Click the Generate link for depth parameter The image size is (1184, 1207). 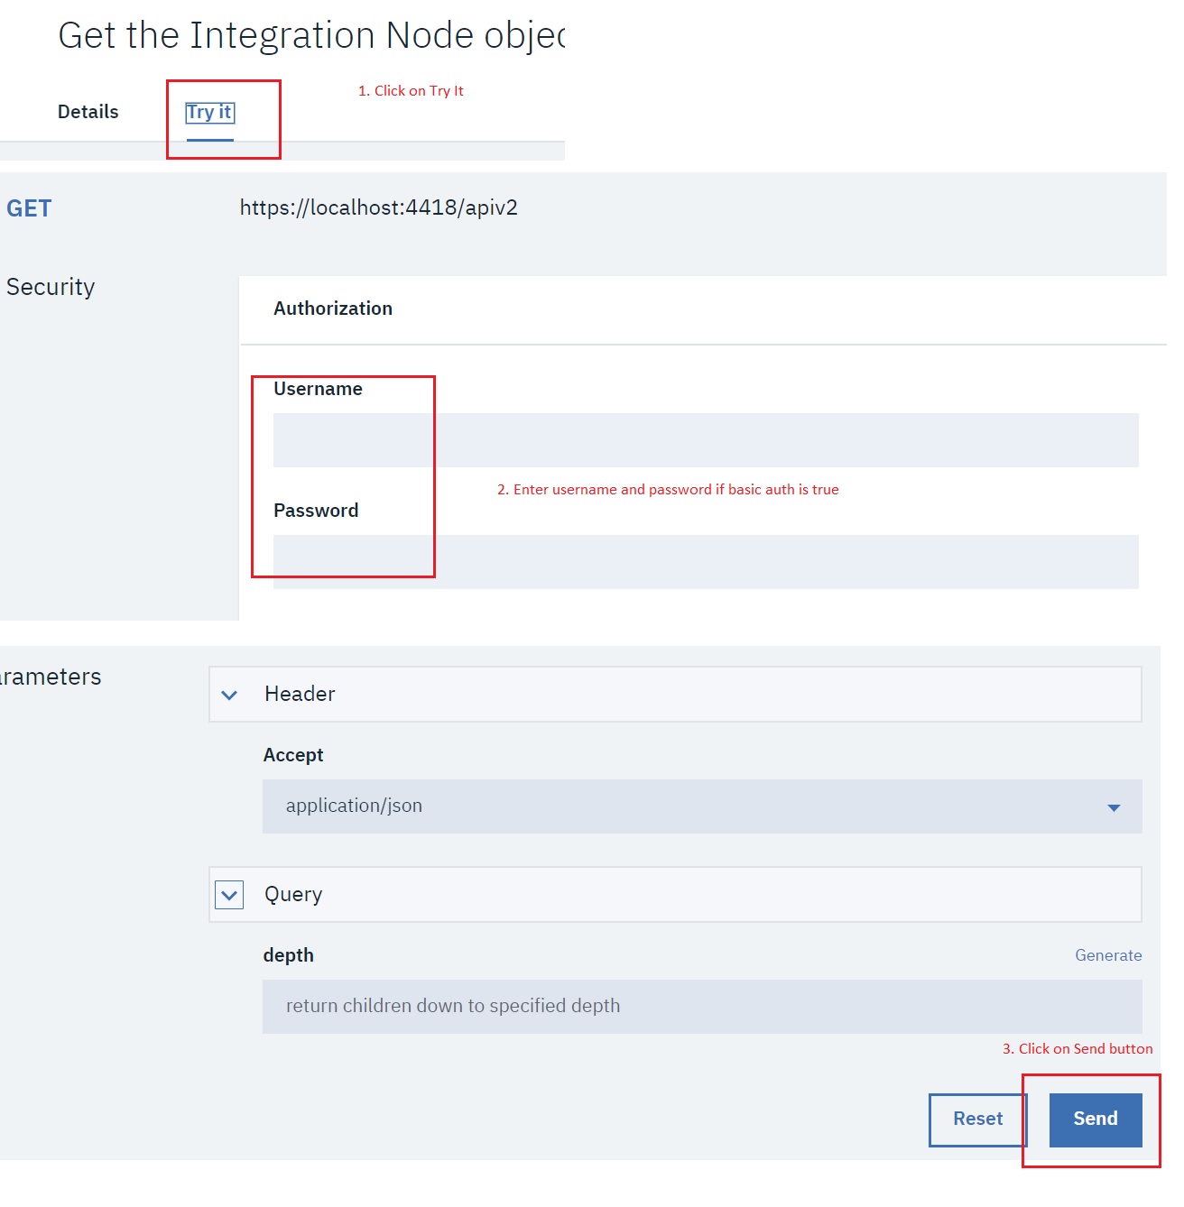tap(1108, 954)
